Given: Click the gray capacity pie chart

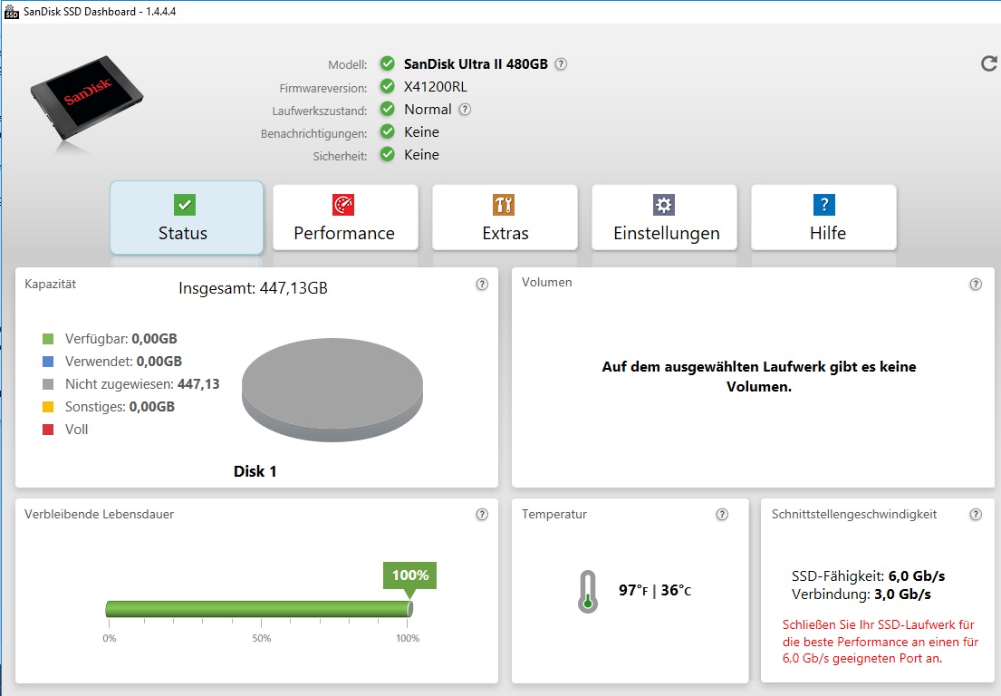Looking at the screenshot, I should coord(332,391).
